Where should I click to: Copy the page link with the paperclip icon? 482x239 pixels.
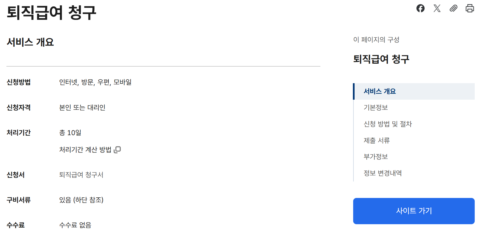(453, 8)
